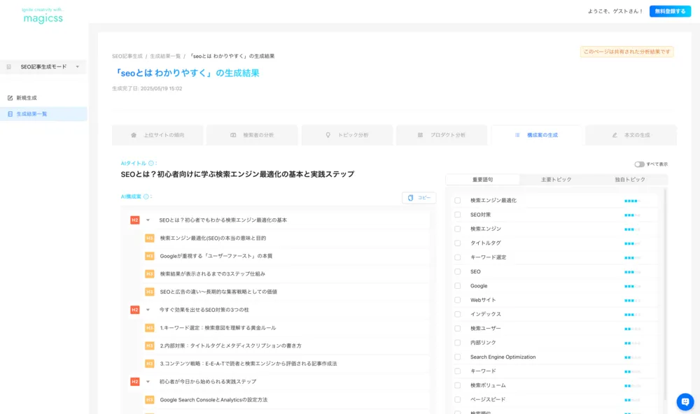This screenshot has height=414, width=700.
Task: Check the Webサイト checkbox
Action: tap(458, 300)
